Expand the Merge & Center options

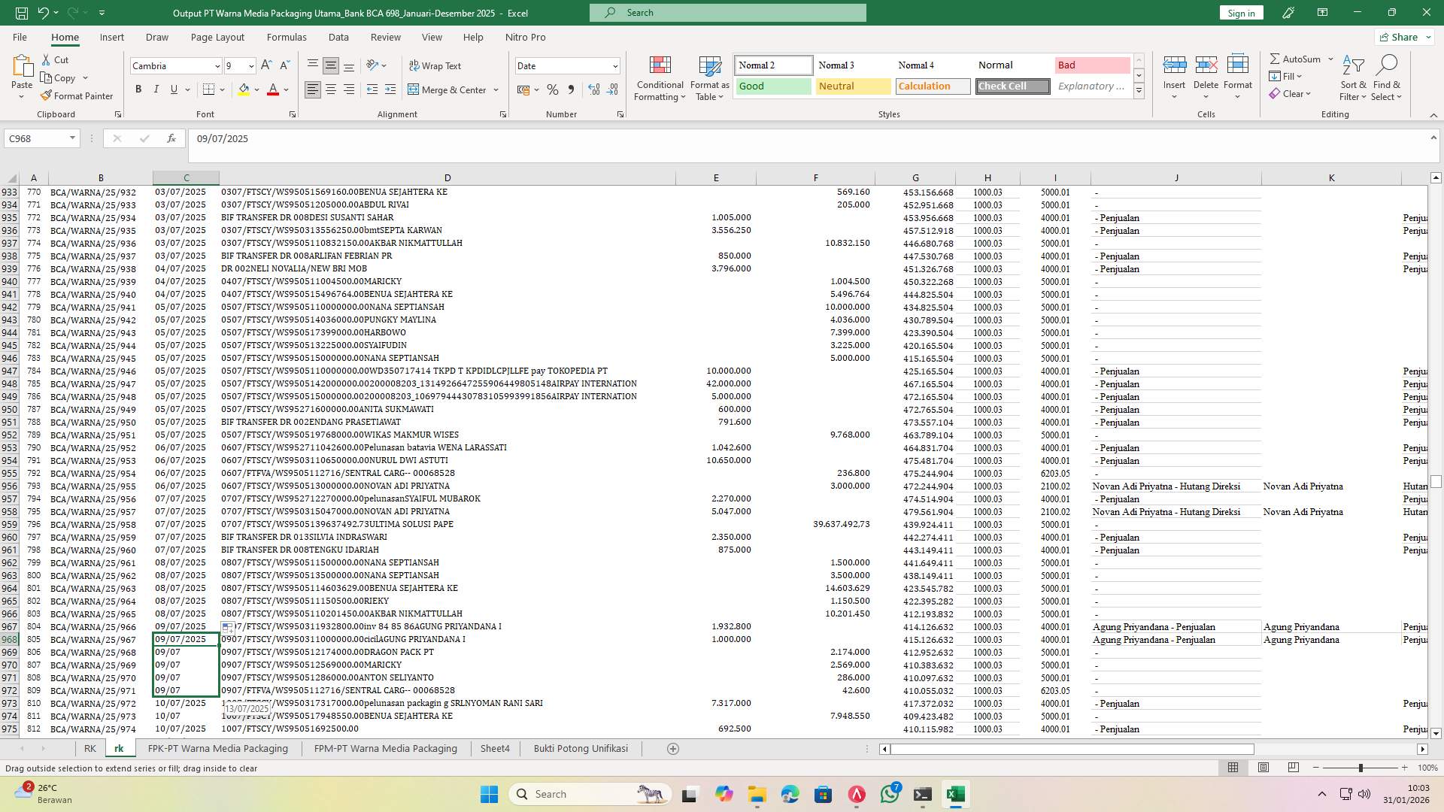click(496, 89)
